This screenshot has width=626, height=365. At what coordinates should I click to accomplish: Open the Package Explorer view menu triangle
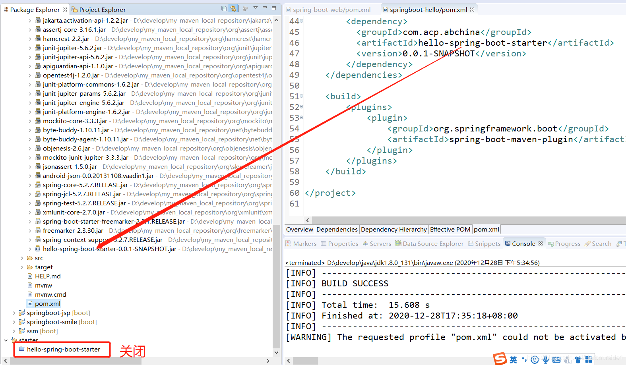coord(256,8)
